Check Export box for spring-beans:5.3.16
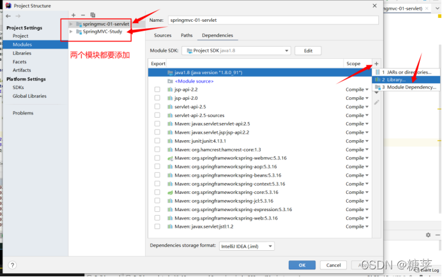 [x=157, y=175]
